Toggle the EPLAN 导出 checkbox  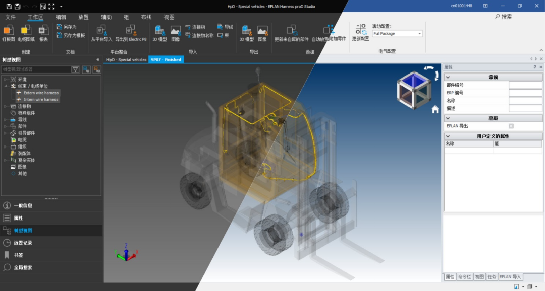pos(511,126)
